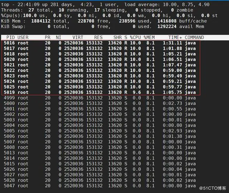
Task: Click thread PID 5021
Action: (x=9, y=65)
